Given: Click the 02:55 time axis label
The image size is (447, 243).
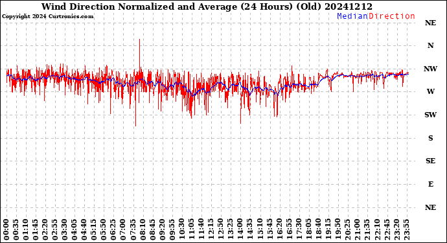Looking at the screenshot, I should (55, 230).
